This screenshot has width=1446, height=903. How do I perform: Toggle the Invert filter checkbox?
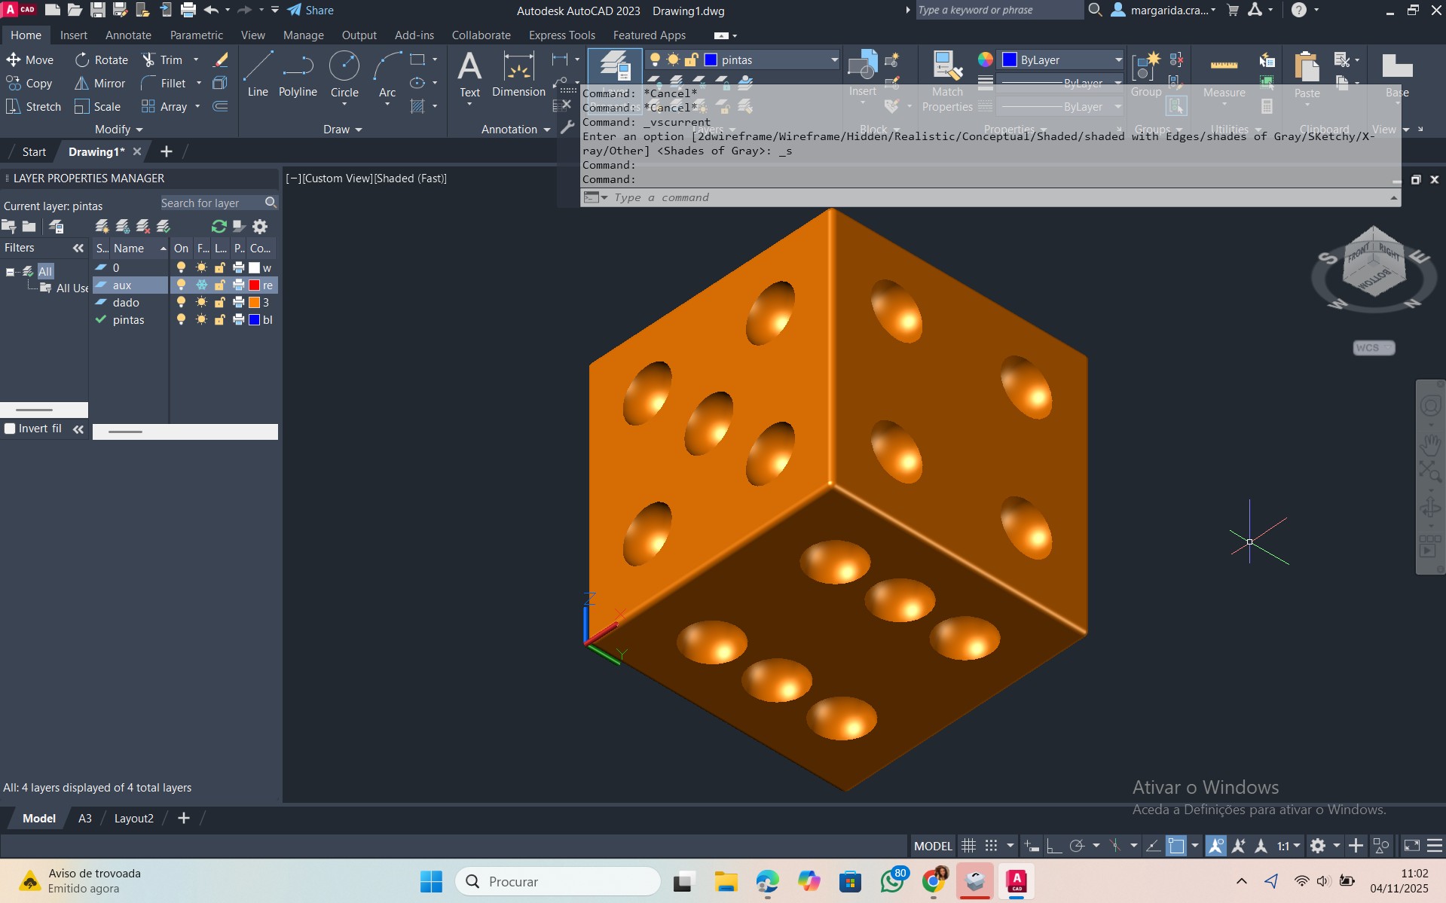tap(10, 429)
